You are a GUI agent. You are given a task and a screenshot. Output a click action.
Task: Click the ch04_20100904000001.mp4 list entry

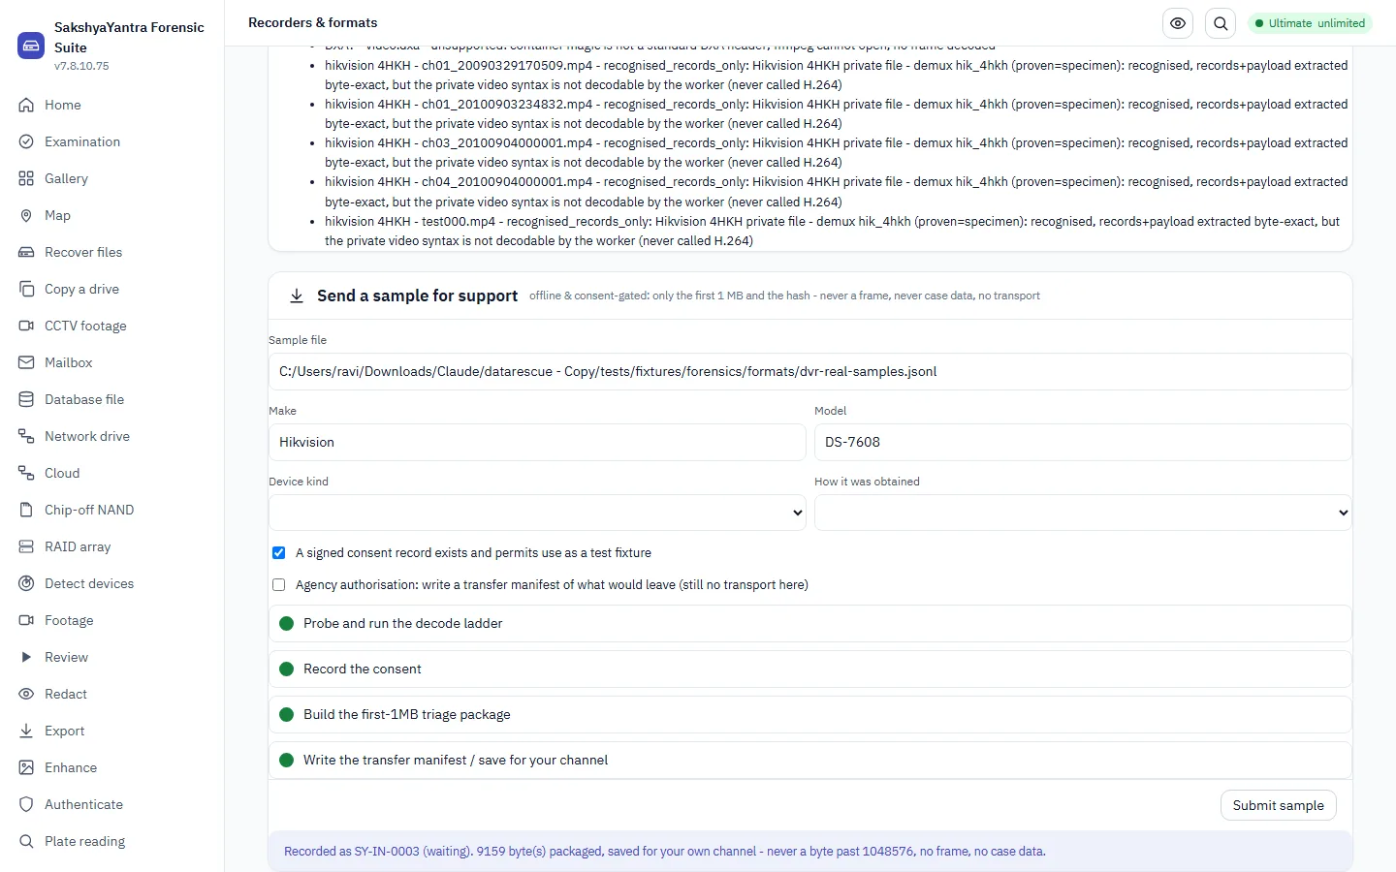click(x=837, y=192)
